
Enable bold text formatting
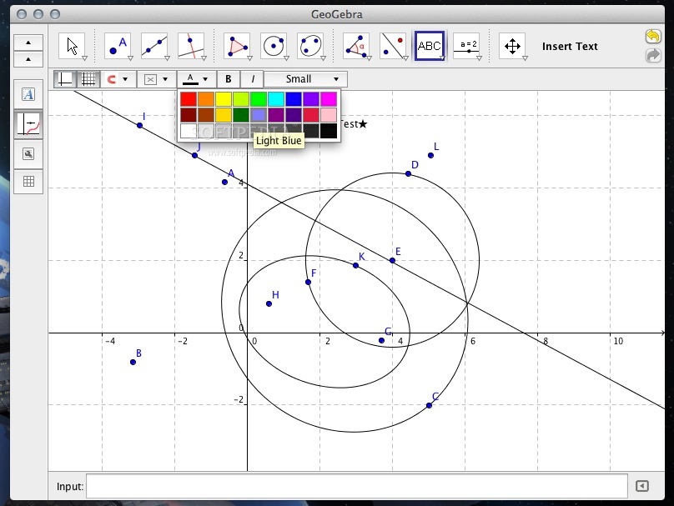[228, 78]
